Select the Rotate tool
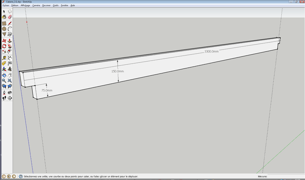The height and width of the screenshot is (180, 305). pos(4,46)
